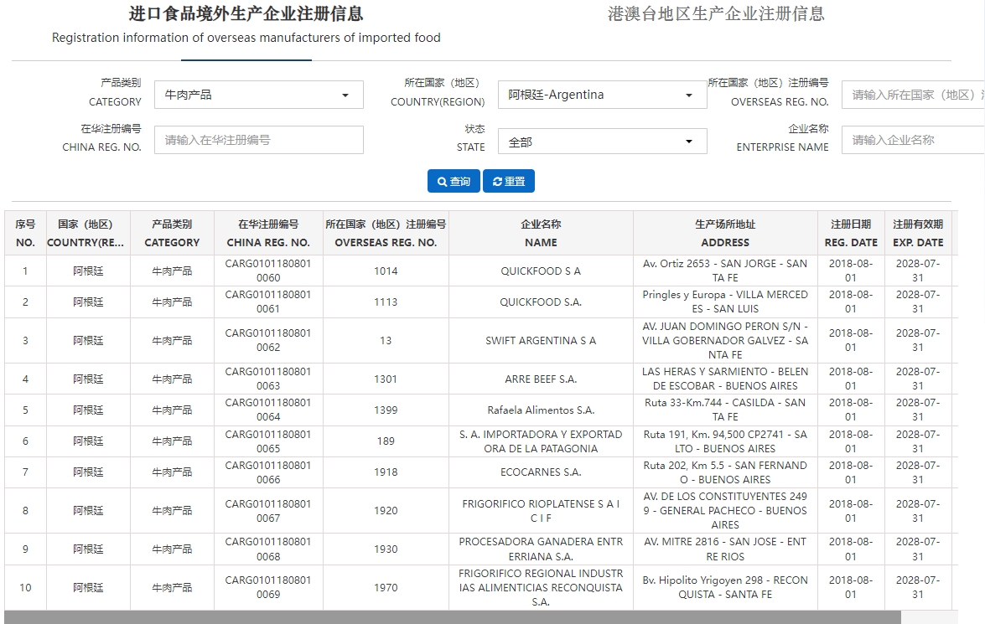Click the ECOCARNES S.A. company name

pos(540,472)
